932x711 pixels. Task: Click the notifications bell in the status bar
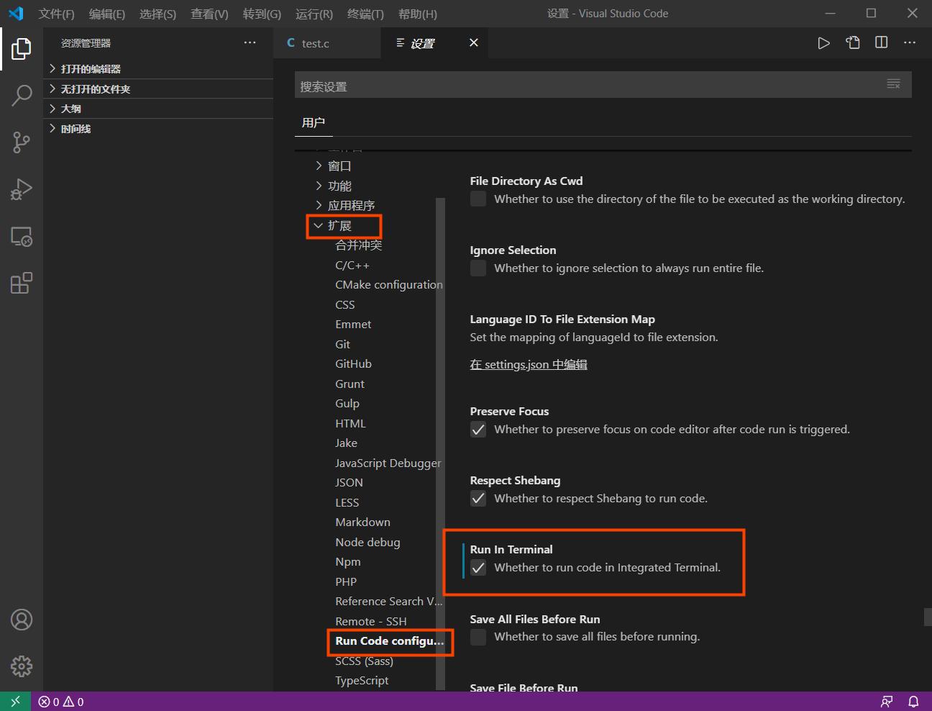coord(913,701)
